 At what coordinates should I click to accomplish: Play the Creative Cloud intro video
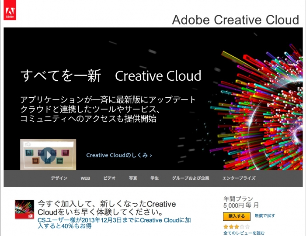click(48, 155)
